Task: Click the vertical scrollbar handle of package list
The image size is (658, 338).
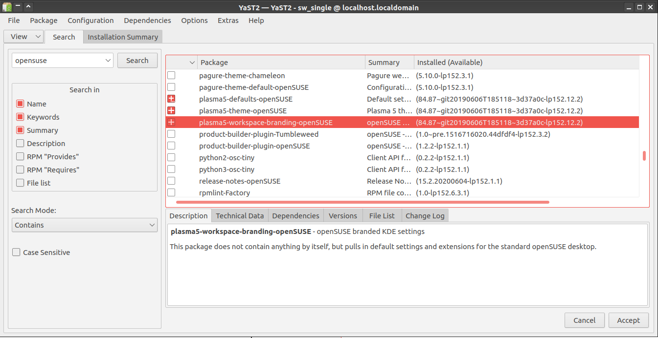Action: (x=644, y=156)
